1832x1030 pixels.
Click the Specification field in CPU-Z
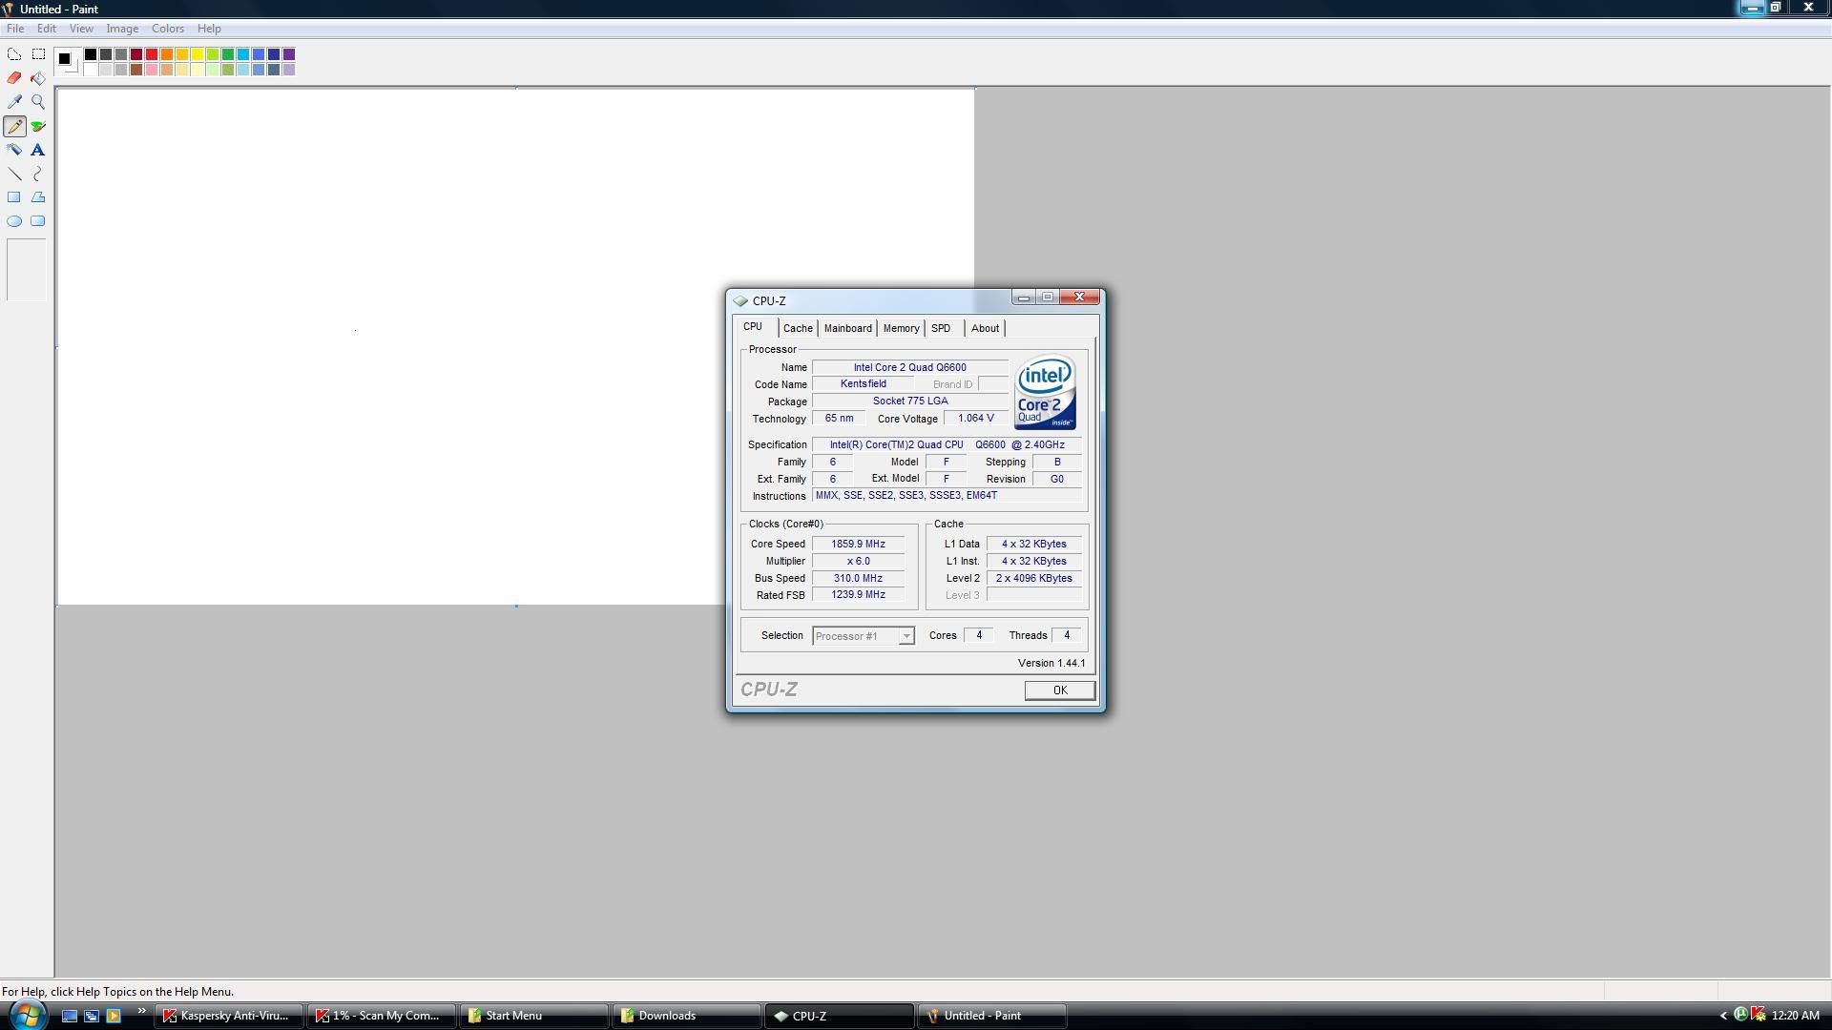[947, 445]
